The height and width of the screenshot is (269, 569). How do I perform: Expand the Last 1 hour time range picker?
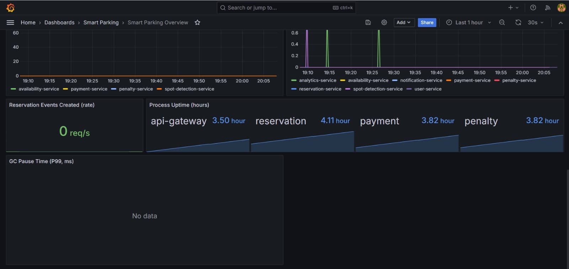469,22
